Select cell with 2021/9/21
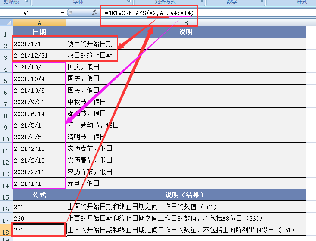 click(x=40, y=102)
